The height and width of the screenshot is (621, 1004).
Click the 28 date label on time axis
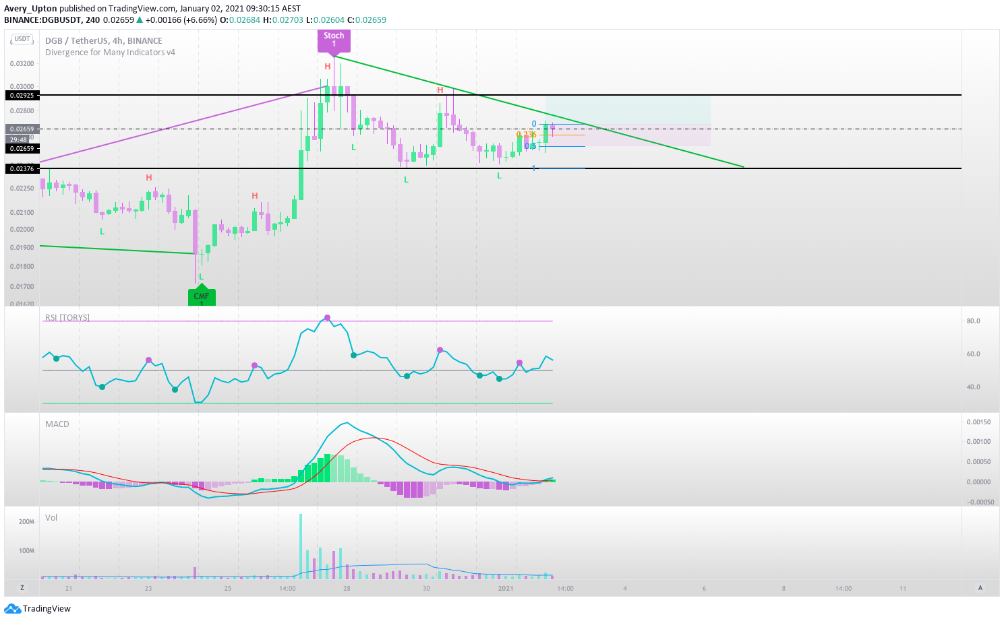pyautogui.click(x=347, y=588)
